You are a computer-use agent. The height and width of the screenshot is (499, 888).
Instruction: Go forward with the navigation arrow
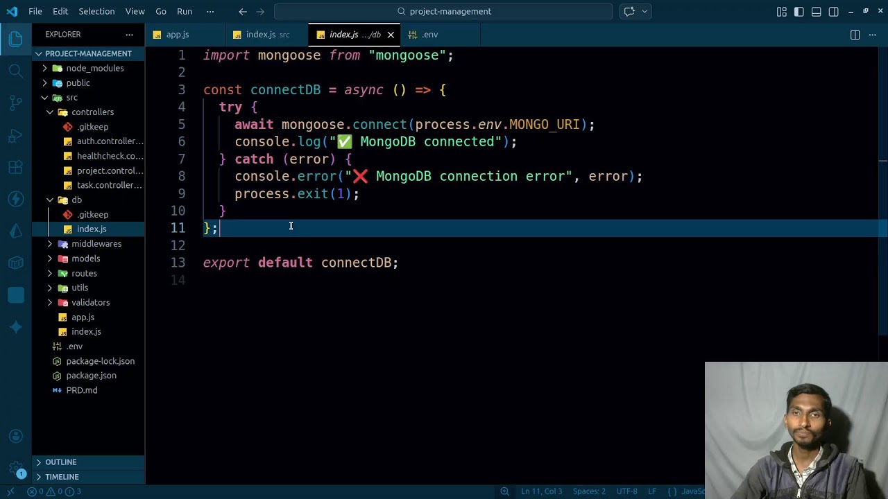click(261, 11)
